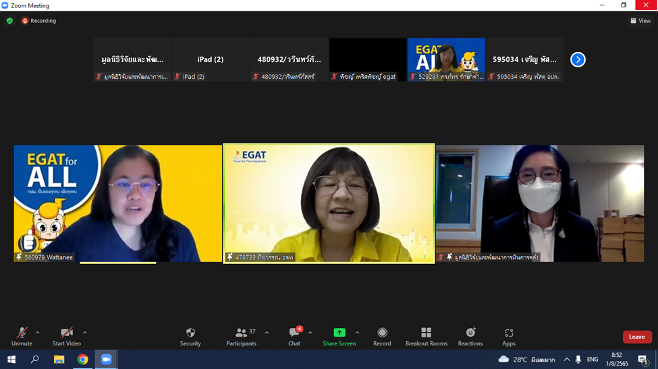
Task: Show hidden system tray icons
Action: 566,360
